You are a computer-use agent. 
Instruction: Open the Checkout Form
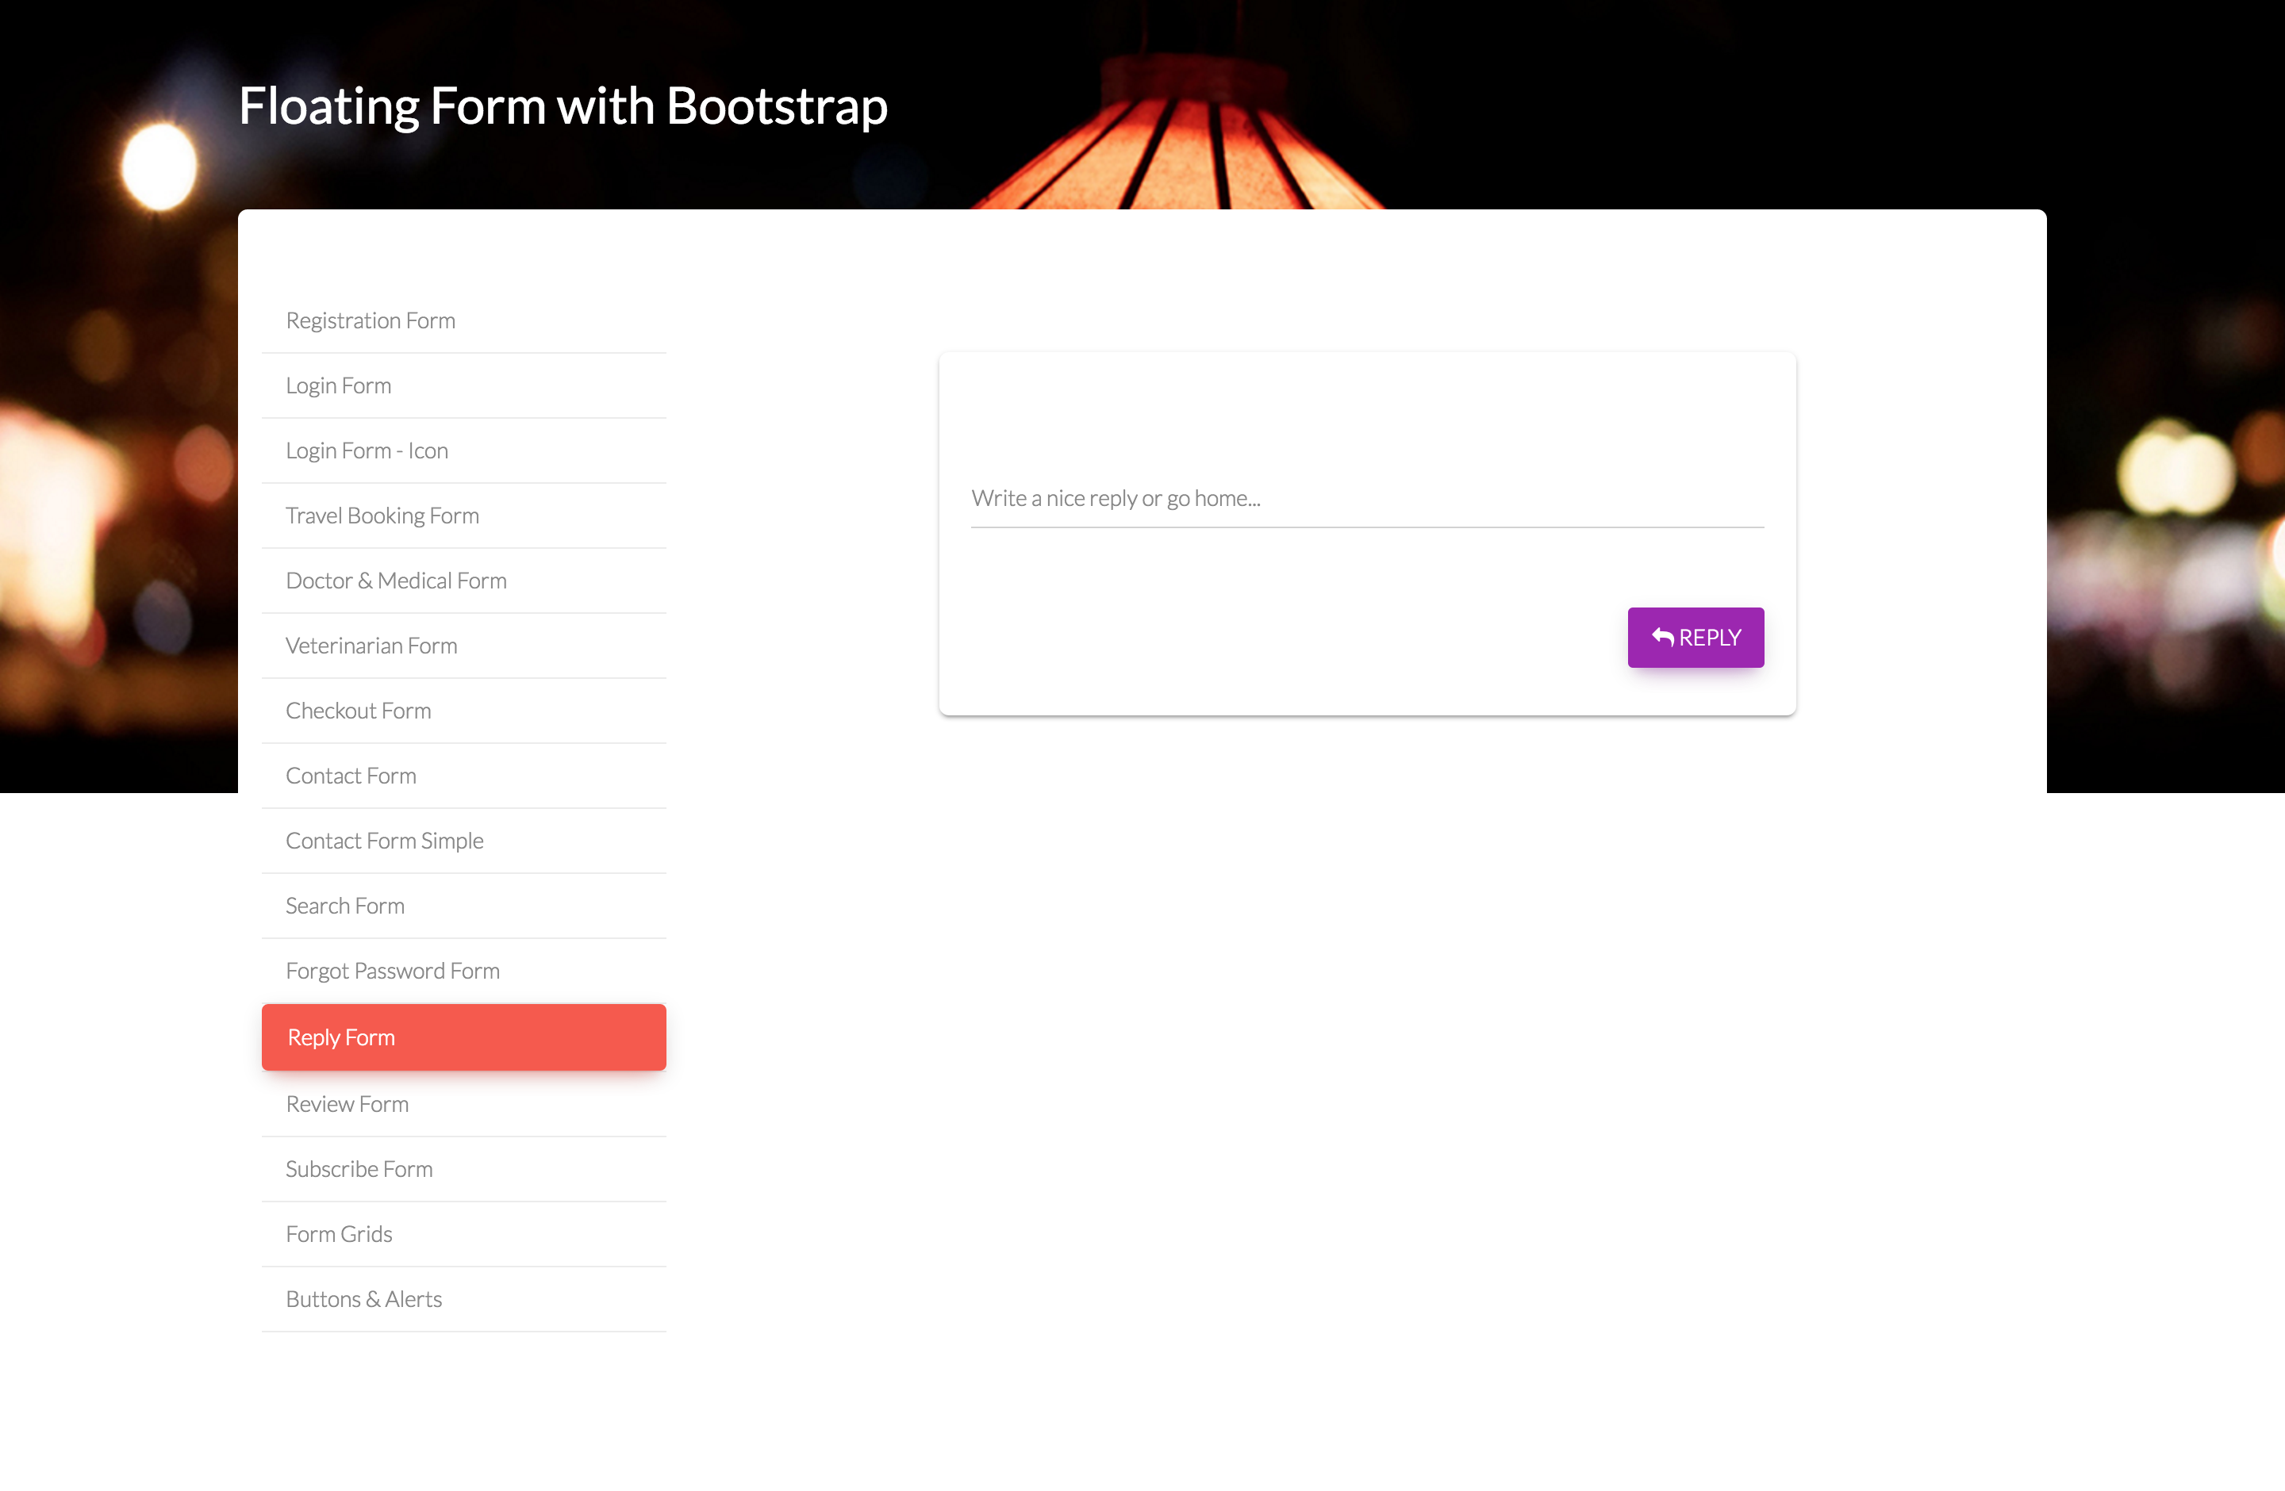(358, 711)
